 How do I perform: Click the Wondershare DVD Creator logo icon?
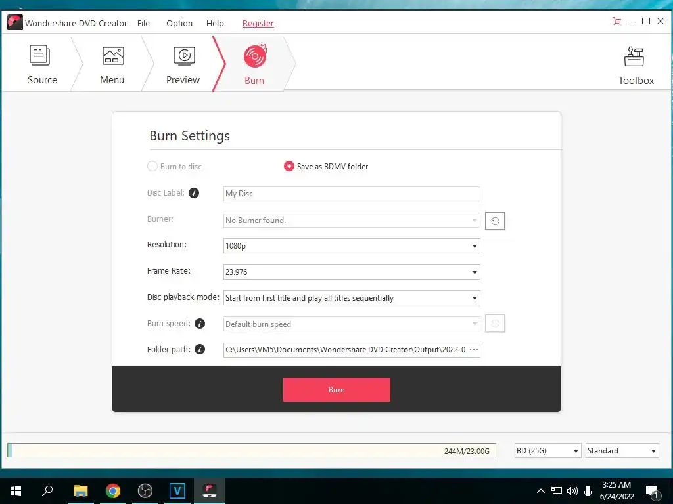[15, 22]
